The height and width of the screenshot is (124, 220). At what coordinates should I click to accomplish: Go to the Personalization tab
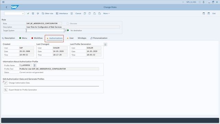[x=99, y=38]
